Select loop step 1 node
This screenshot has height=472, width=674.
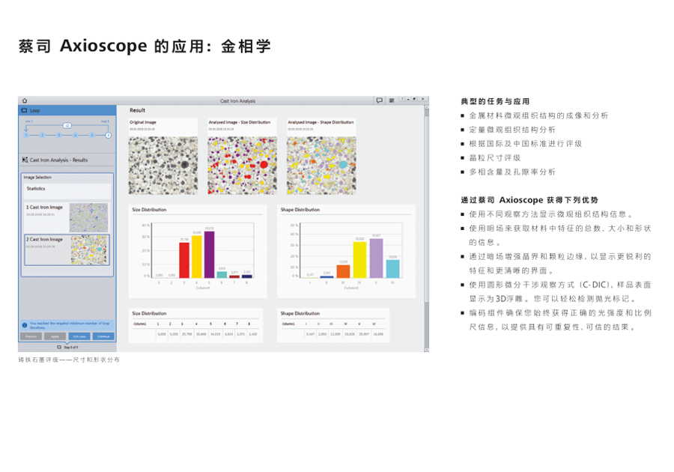(25, 135)
